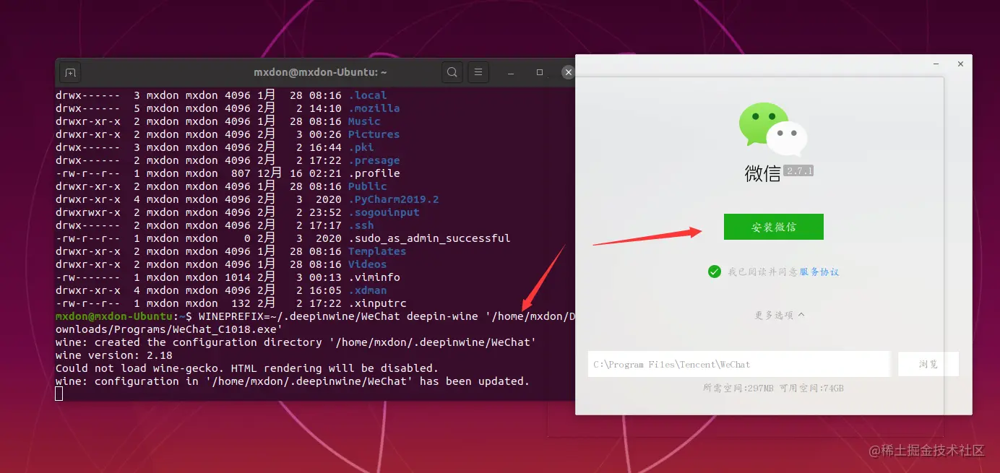
Task: Click the 微信 title text in the installer
Action: (762, 173)
